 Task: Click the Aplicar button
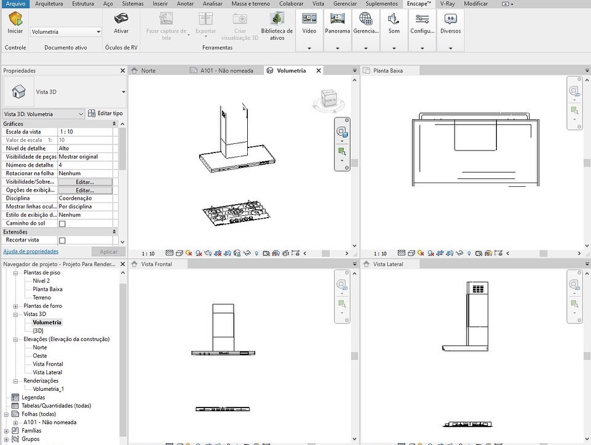click(109, 252)
